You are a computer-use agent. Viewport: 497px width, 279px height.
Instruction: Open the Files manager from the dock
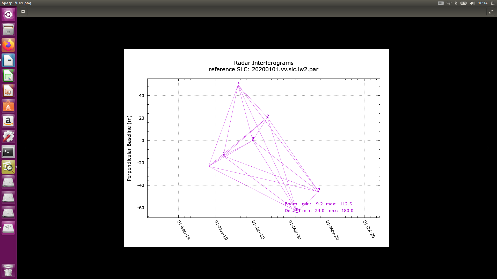tap(8, 30)
